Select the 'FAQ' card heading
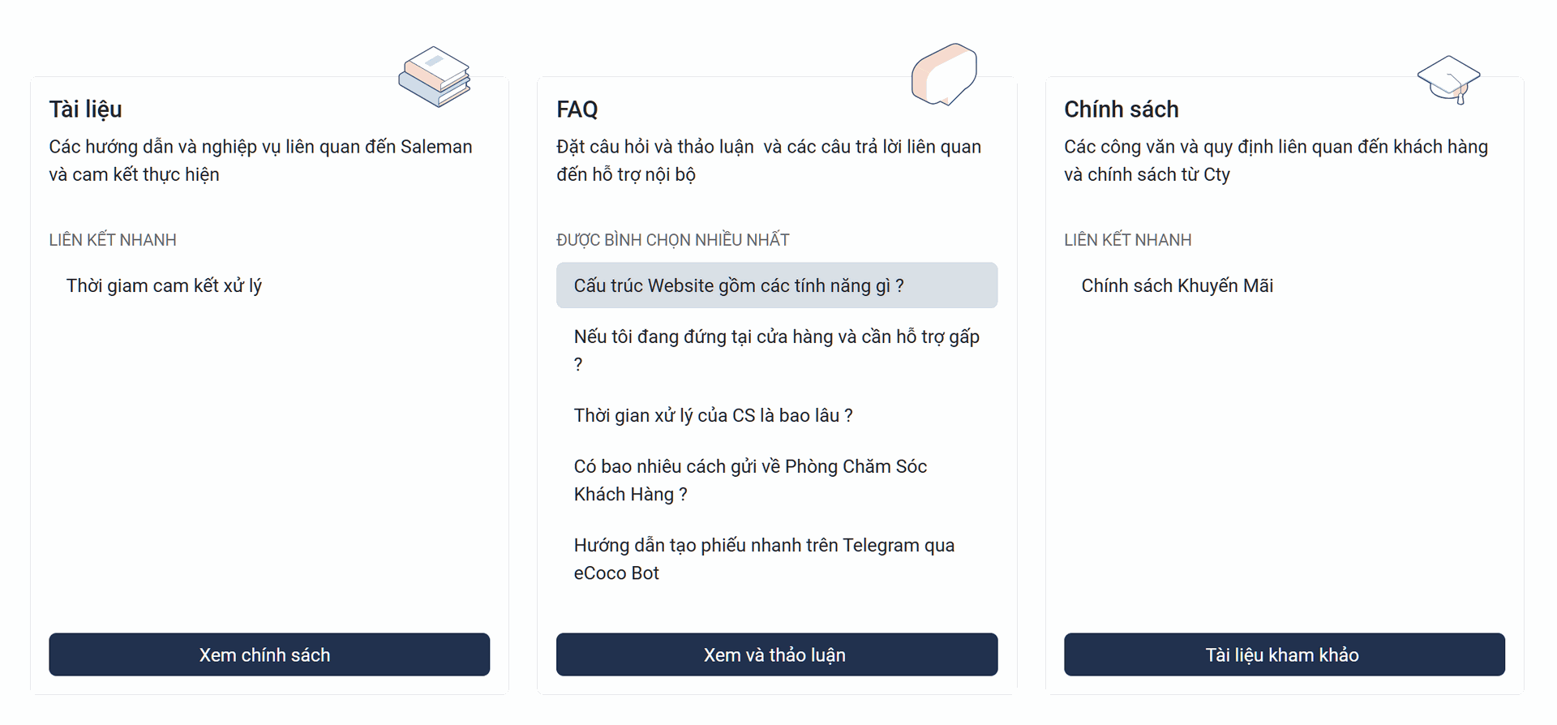 [x=577, y=109]
